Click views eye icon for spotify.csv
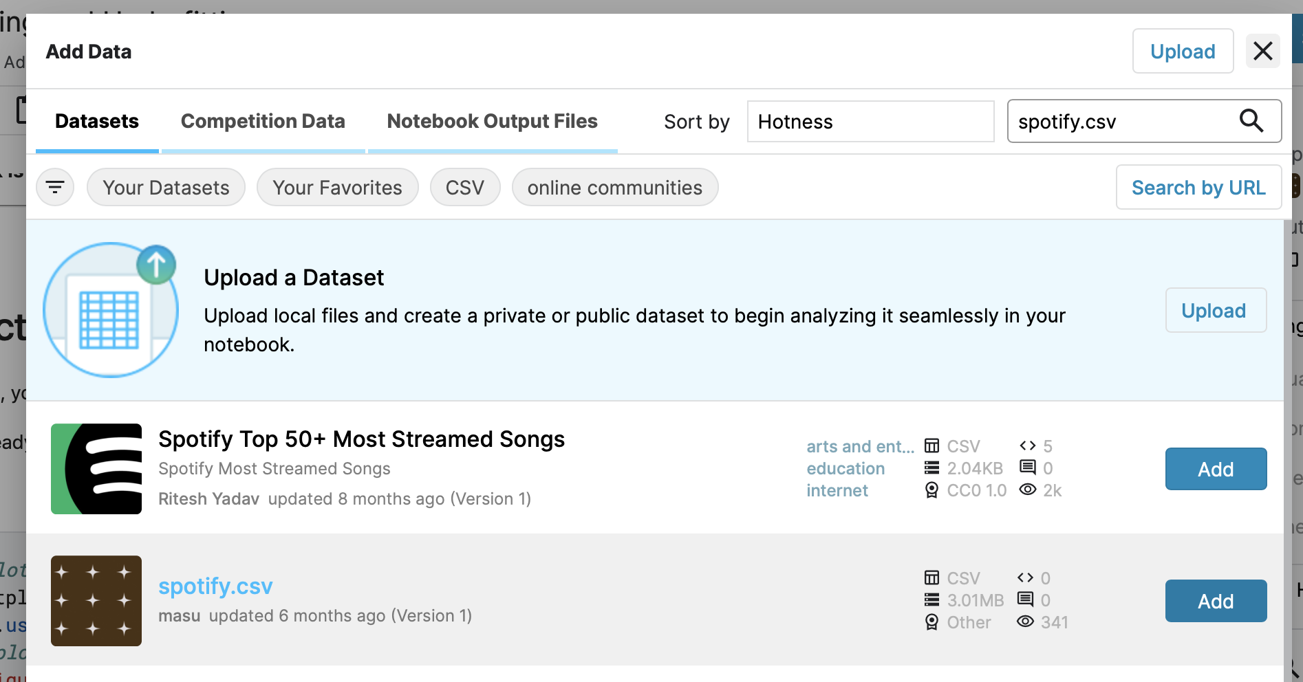The width and height of the screenshot is (1303, 682). click(x=1026, y=621)
